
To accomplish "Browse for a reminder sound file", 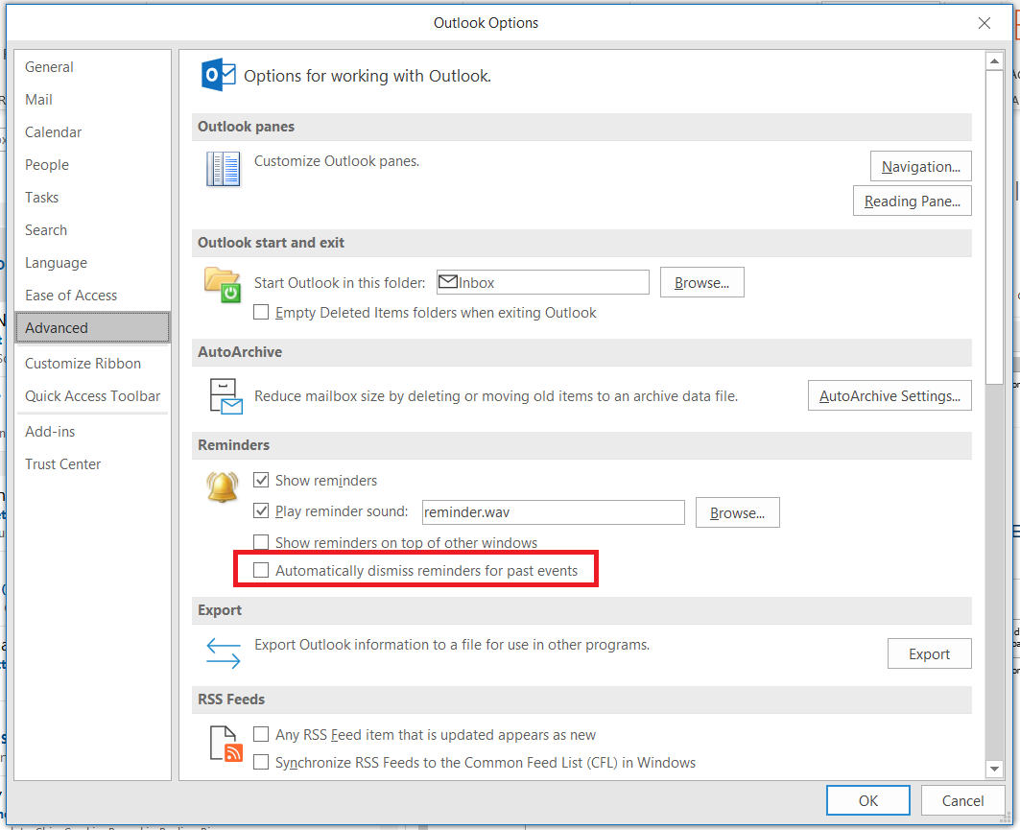I will coord(737,512).
